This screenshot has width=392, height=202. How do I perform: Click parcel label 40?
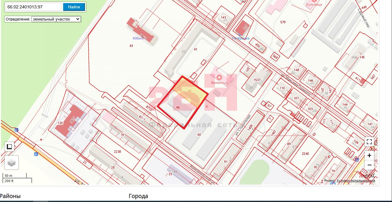coord(199,135)
